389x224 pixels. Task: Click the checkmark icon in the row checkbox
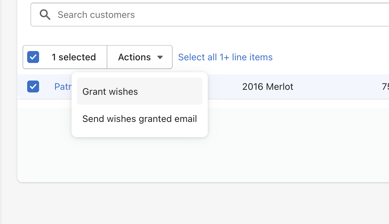tap(33, 86)
